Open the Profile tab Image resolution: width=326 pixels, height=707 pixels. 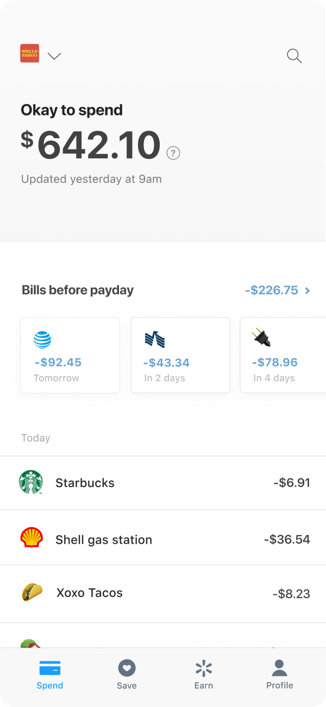(279, 674)
